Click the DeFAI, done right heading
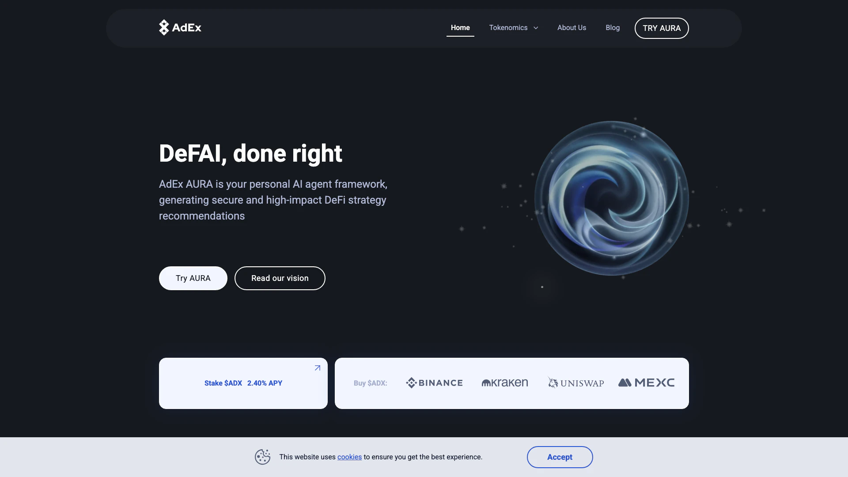 (x=250, y=153)
